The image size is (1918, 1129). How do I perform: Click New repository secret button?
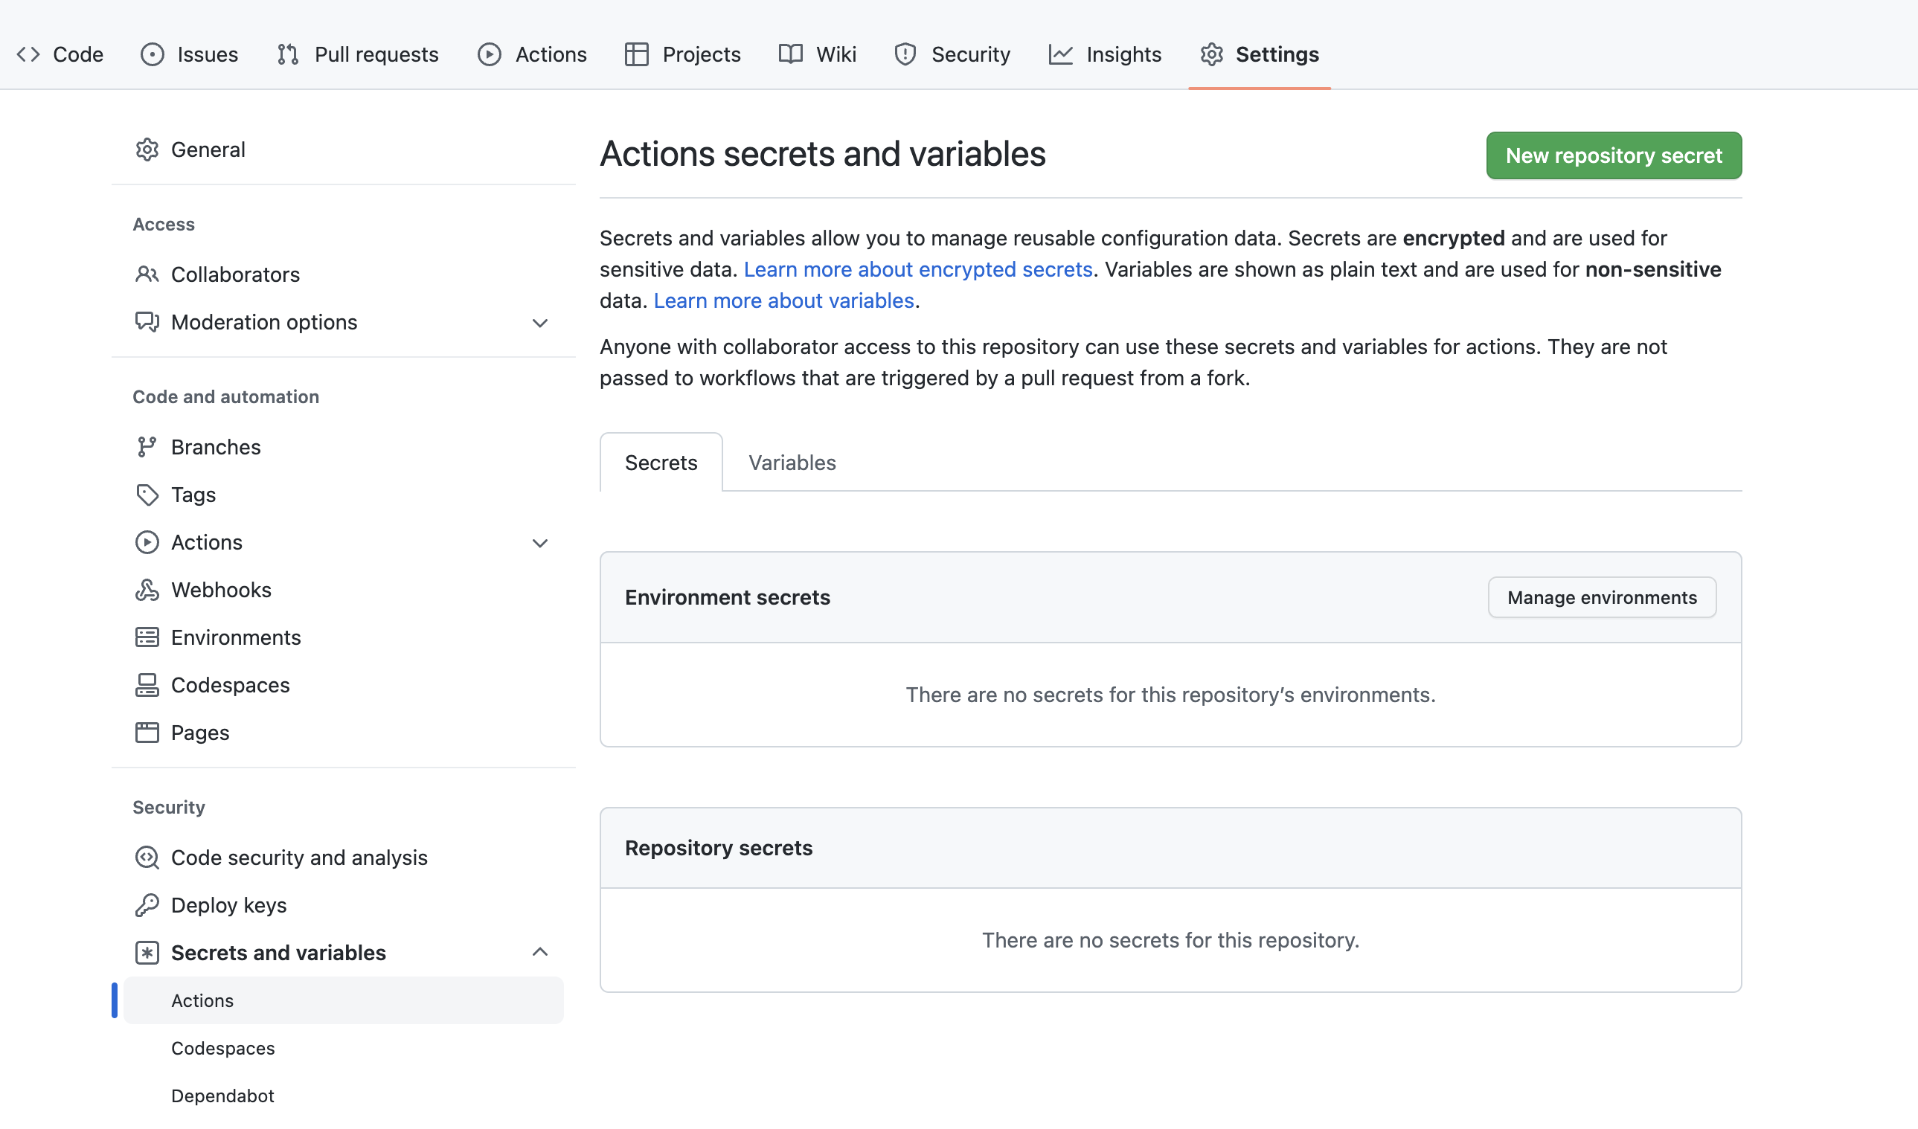[1613, 155]
